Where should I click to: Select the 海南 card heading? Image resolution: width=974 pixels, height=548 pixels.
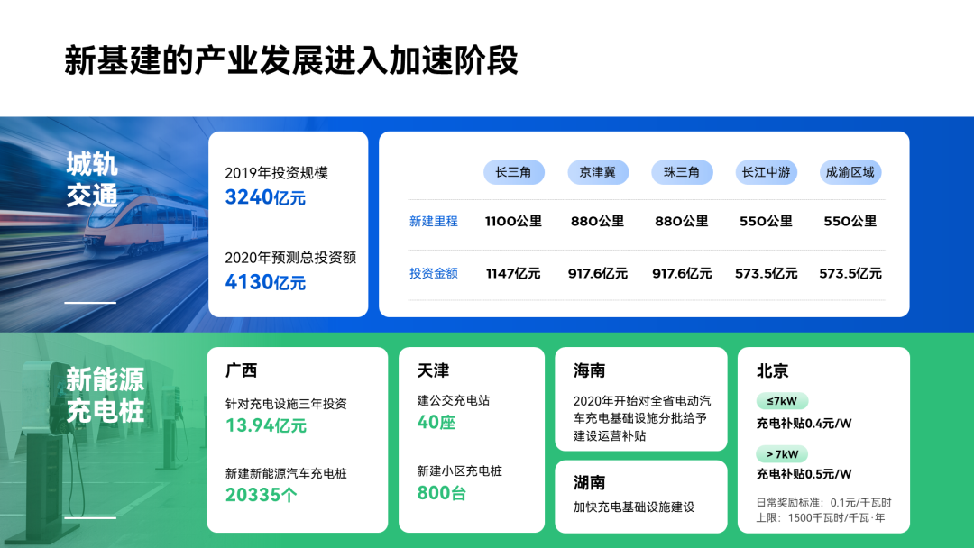click(x=590, y=370)
